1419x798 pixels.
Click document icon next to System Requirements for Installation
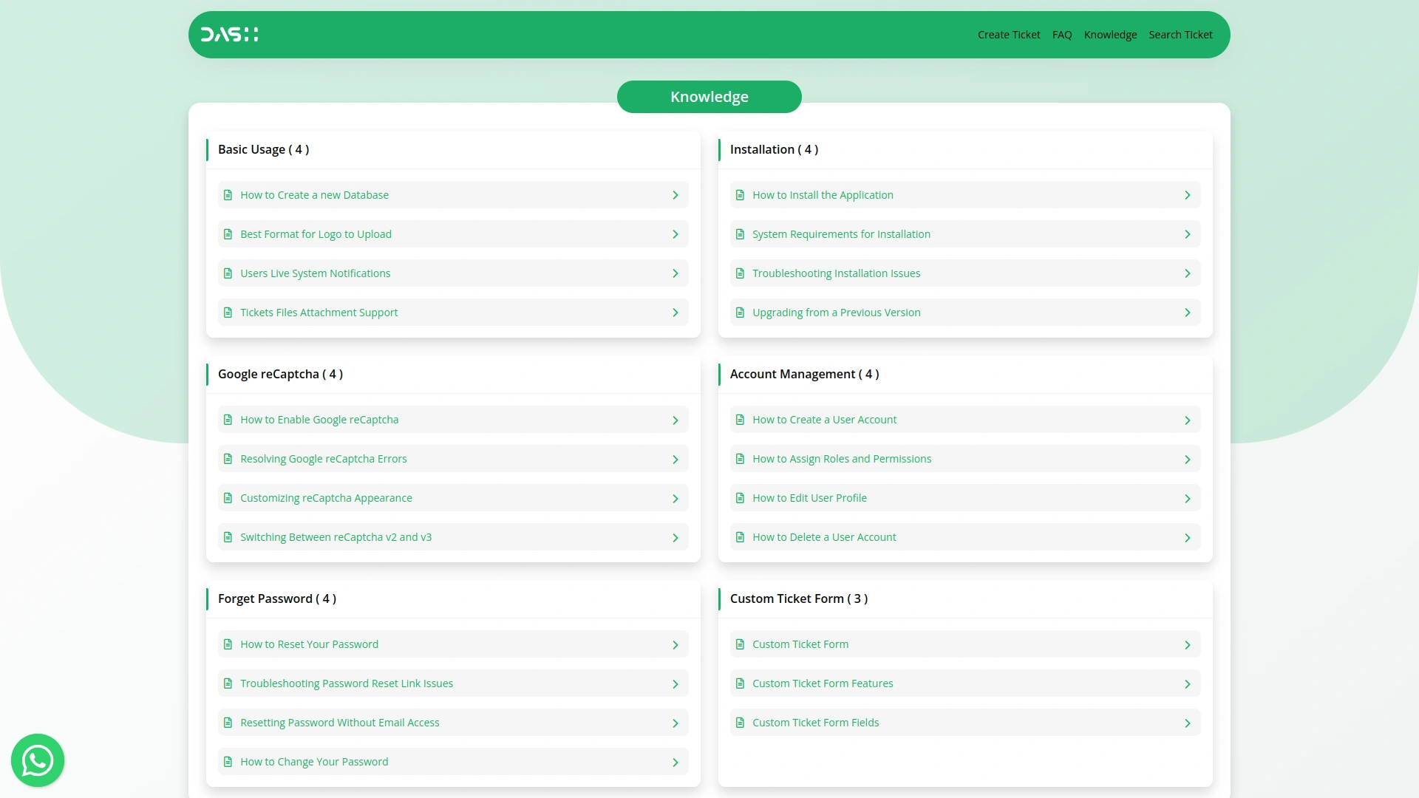point(740,234)
